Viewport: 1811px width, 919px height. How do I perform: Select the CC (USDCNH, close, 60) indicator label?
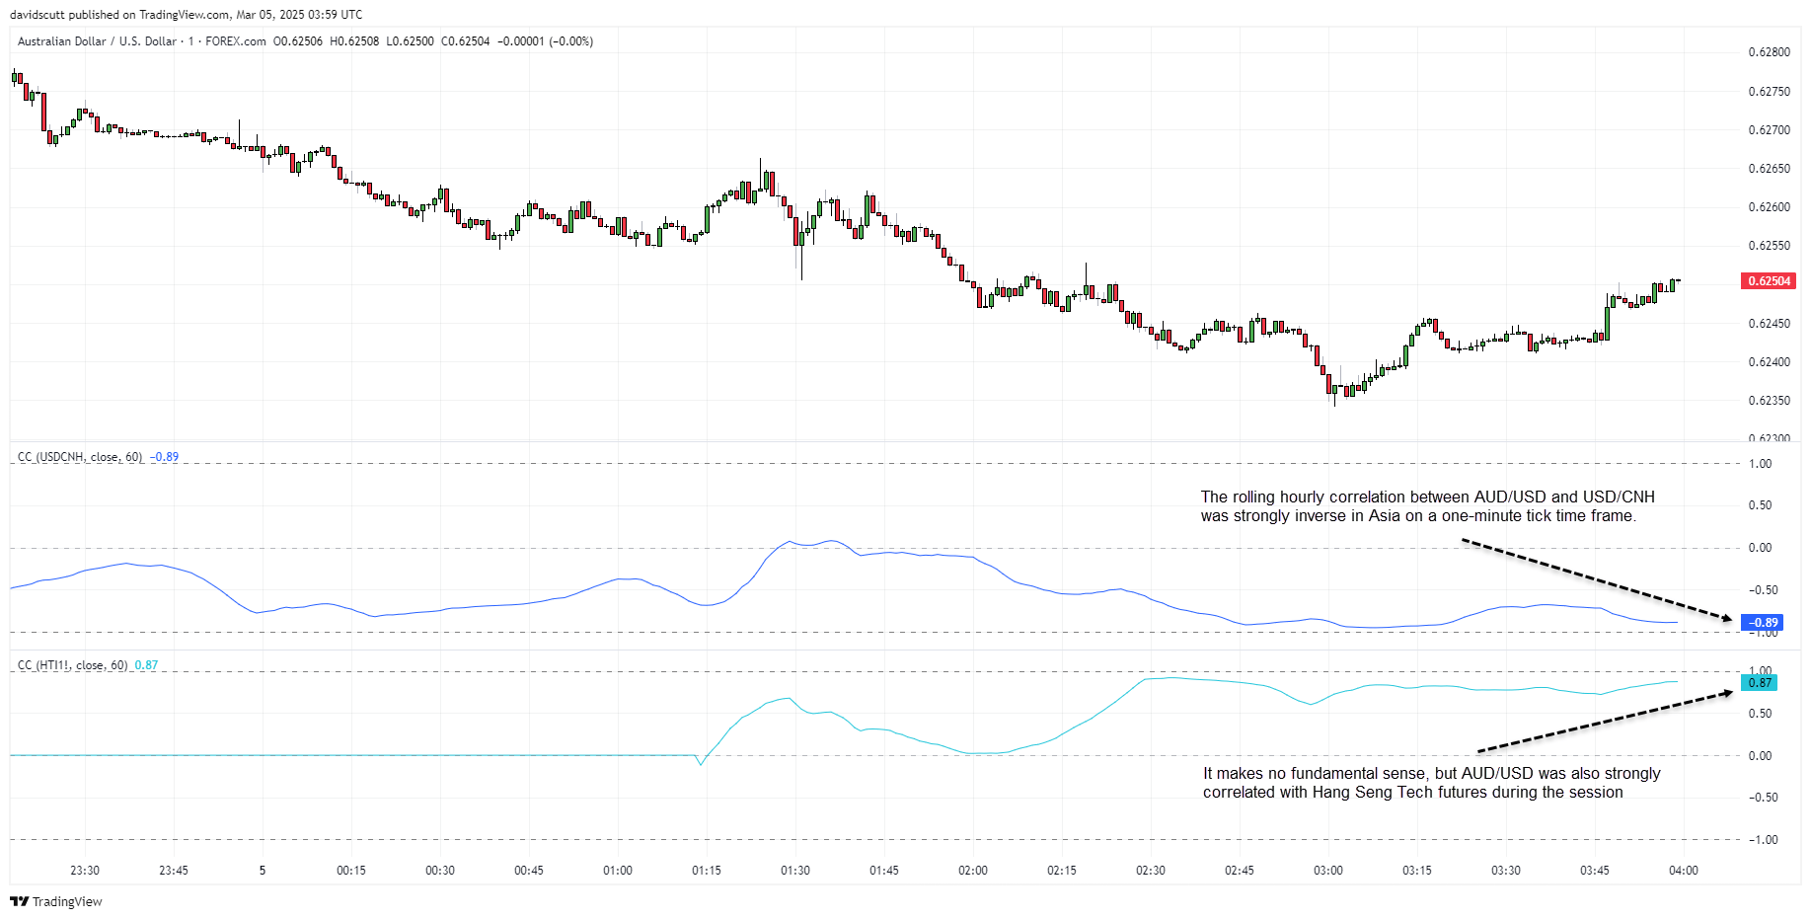point(80,457)
